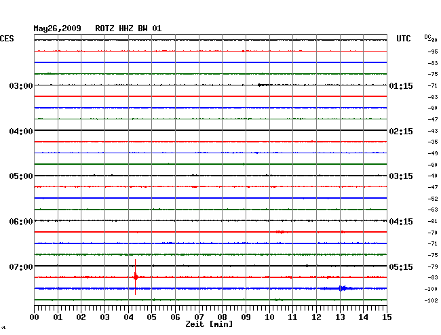
Task: Click minute tick label 11 on time axis
Action: (x=292, y=317)
